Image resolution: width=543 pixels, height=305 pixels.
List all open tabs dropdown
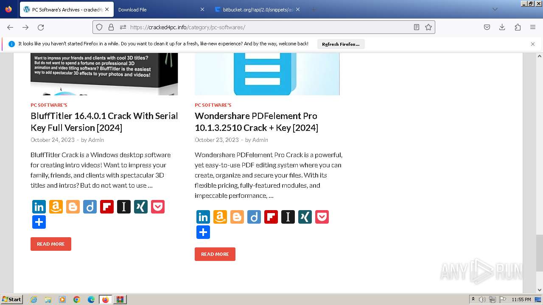495,9
